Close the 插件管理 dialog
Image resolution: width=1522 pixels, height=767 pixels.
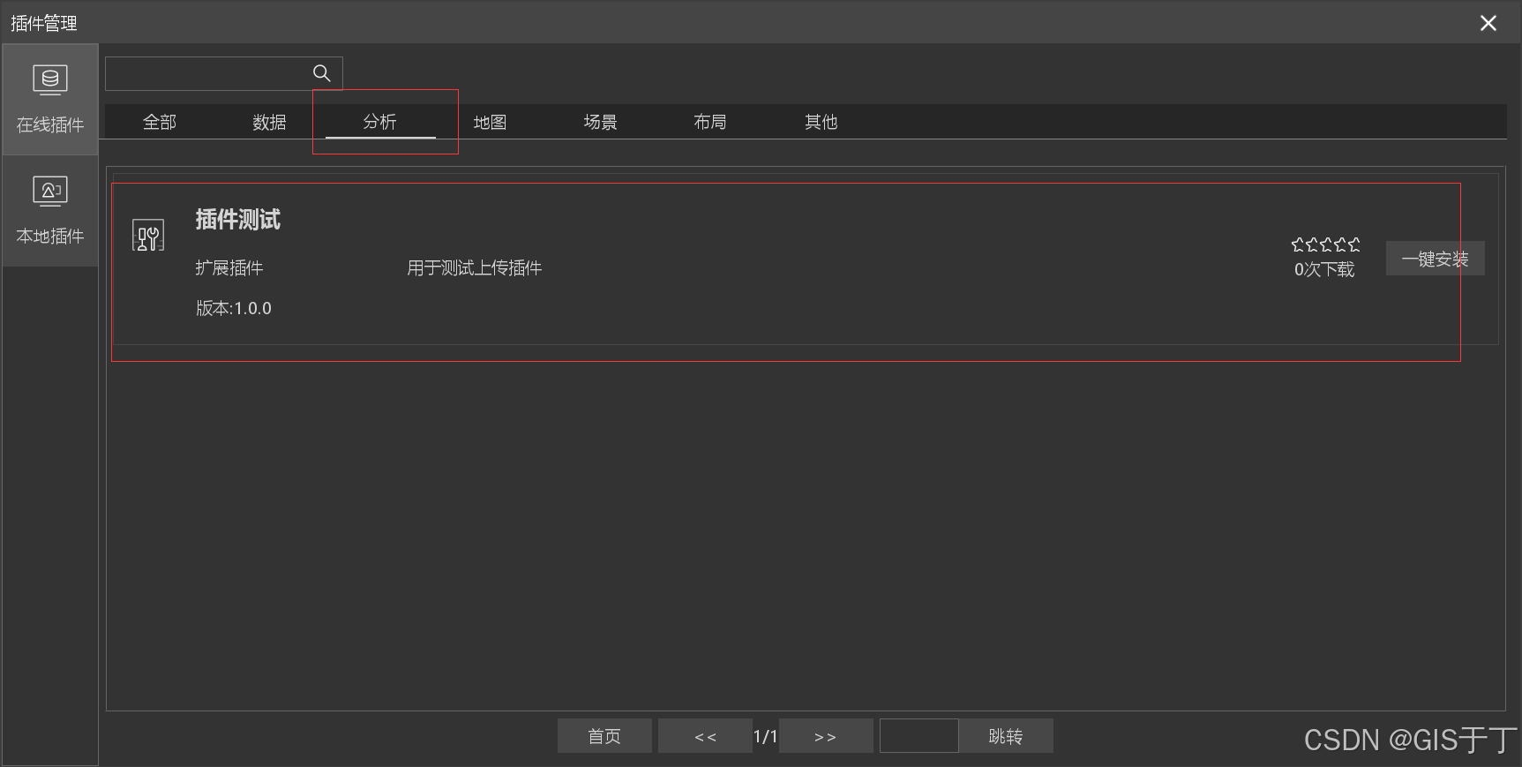[1488, 23]
